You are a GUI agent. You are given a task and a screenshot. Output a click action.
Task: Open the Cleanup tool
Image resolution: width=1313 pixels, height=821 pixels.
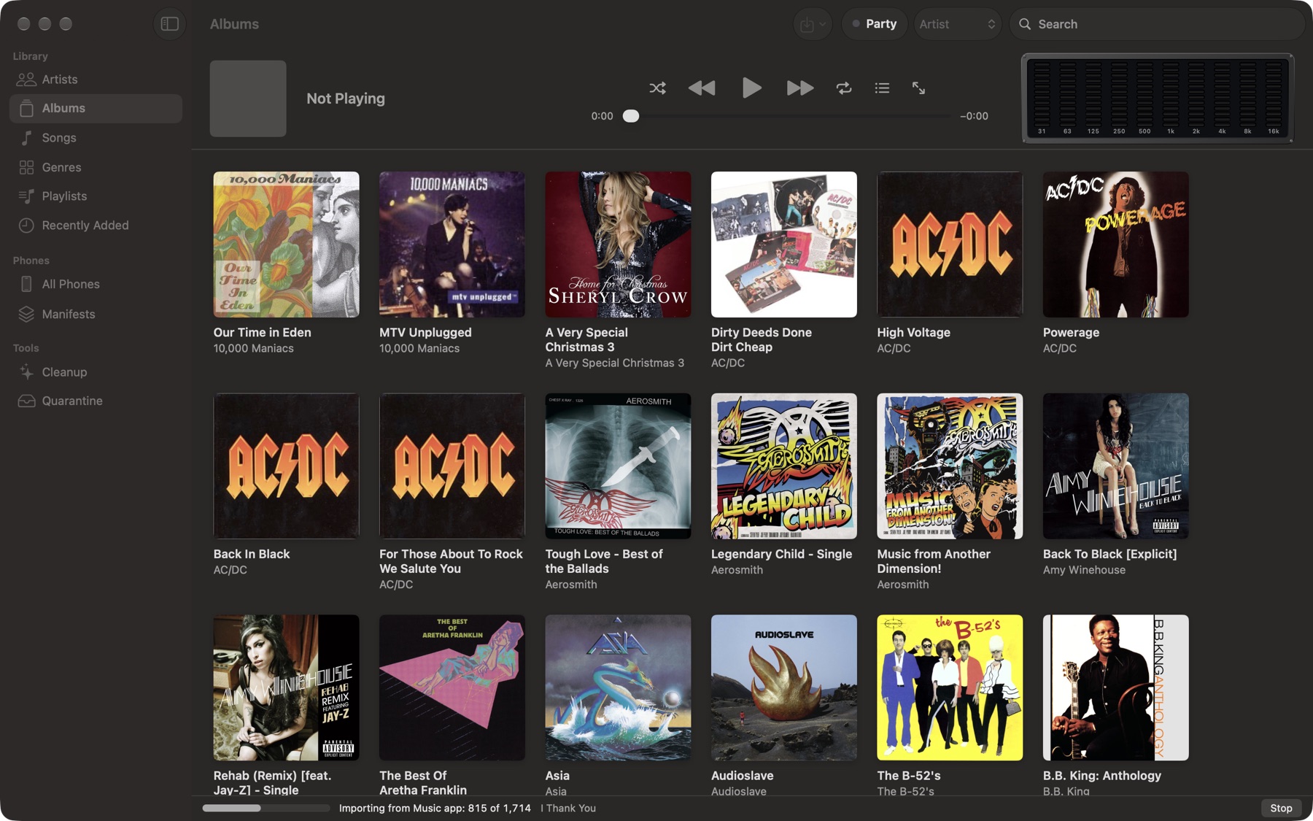point(96,372)
